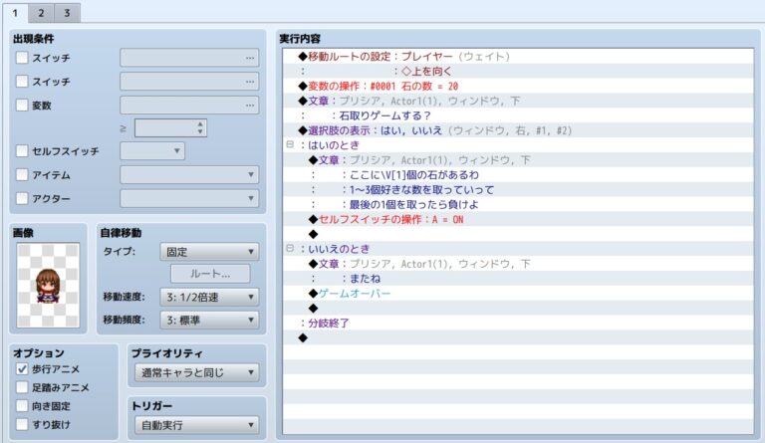
Task: Click the second スイッチ ellipsis selector field
Action: pyautogui.click(x=189, y=82)
